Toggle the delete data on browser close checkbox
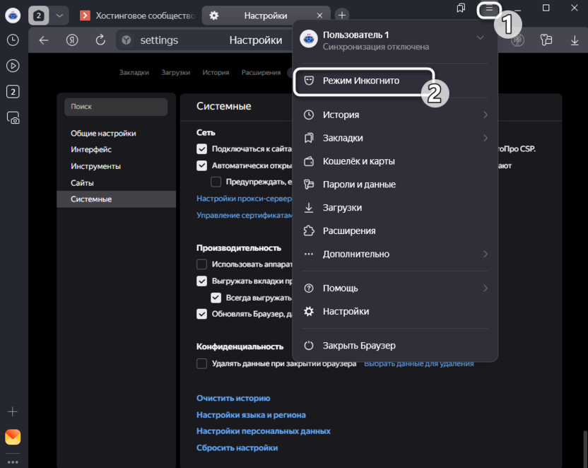This screenshot has height=468, width=588. click(202, 363)
